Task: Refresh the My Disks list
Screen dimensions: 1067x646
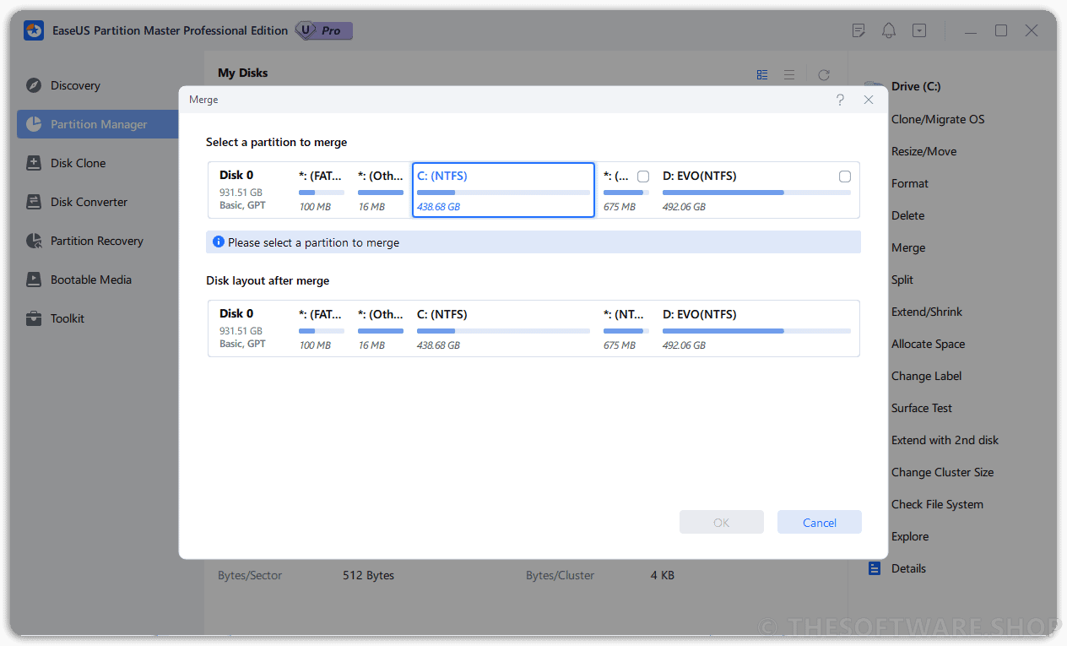Action: click(x=824, y=74)
